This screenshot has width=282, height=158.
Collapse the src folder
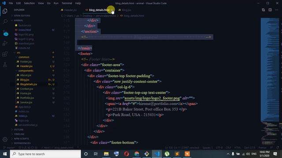19,53
